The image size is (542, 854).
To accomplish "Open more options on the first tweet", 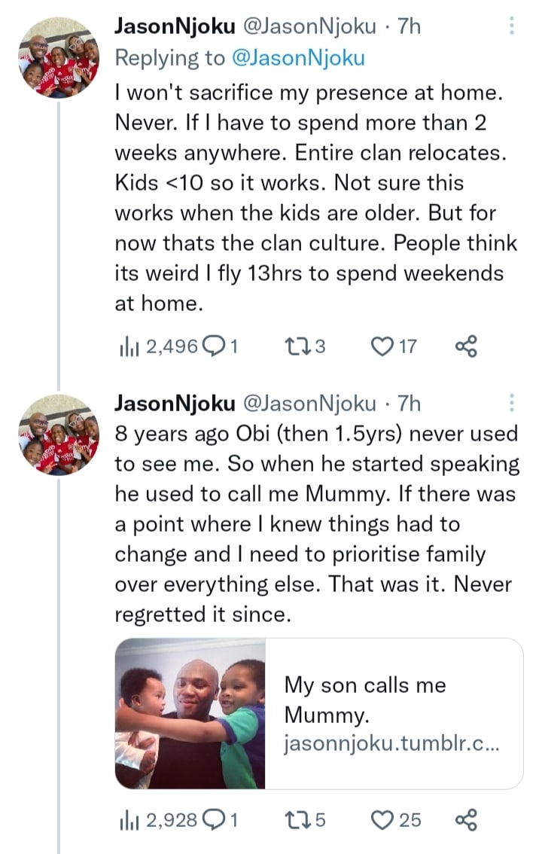I will pyautogui.click(x=512, y=26).
